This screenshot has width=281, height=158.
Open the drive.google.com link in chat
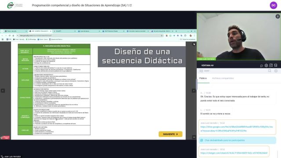[237, 129]
